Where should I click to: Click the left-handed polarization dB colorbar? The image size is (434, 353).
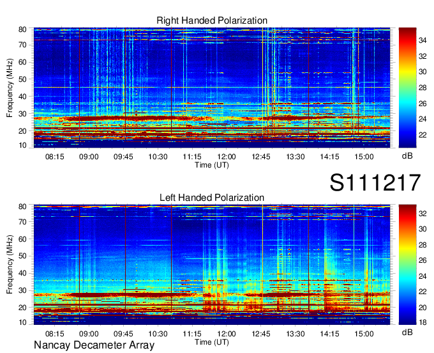click(407, 265)
